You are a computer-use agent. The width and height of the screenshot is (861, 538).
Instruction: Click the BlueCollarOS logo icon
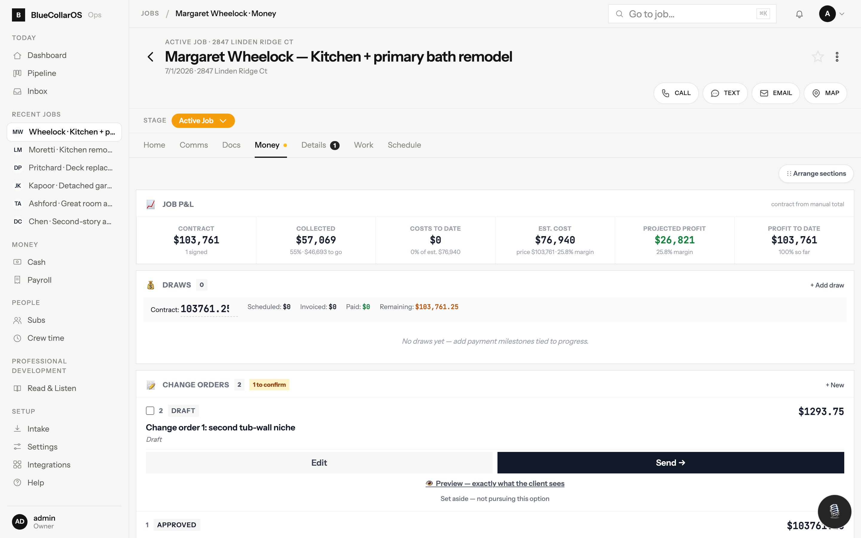pos(19,15)
